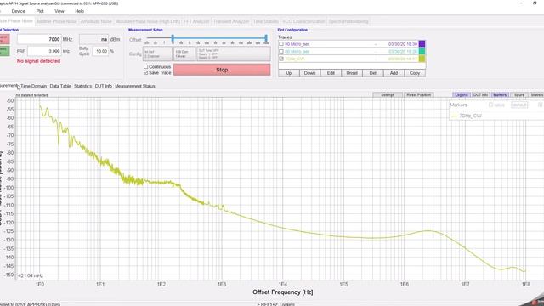Open the Measurement Status sub-tab
Viewport: 544px width, 306px height.
135,86
